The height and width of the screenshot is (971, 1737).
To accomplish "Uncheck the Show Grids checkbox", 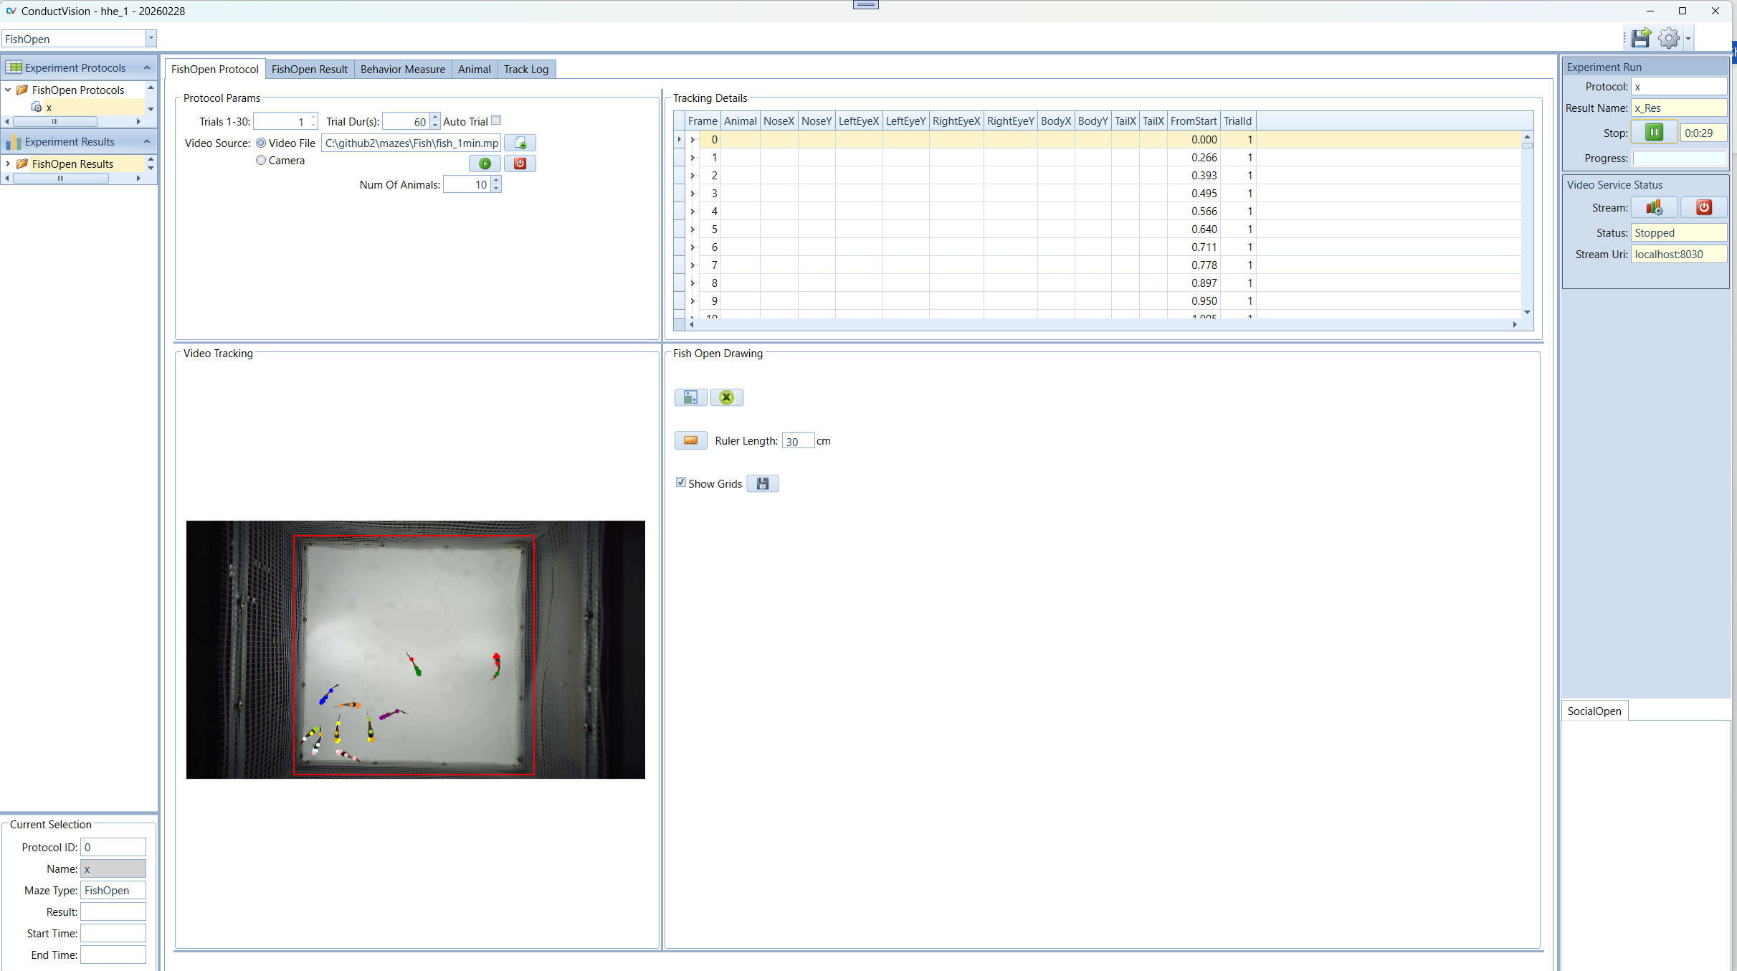I will 681,483.
